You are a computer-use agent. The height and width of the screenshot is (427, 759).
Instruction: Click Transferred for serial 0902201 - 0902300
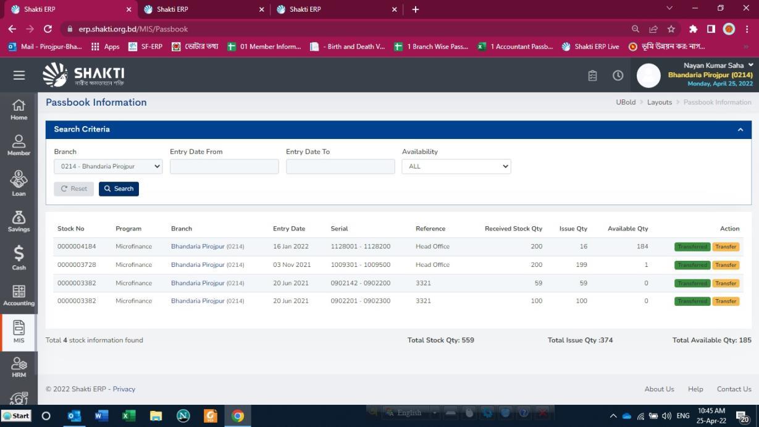point(692,302)
